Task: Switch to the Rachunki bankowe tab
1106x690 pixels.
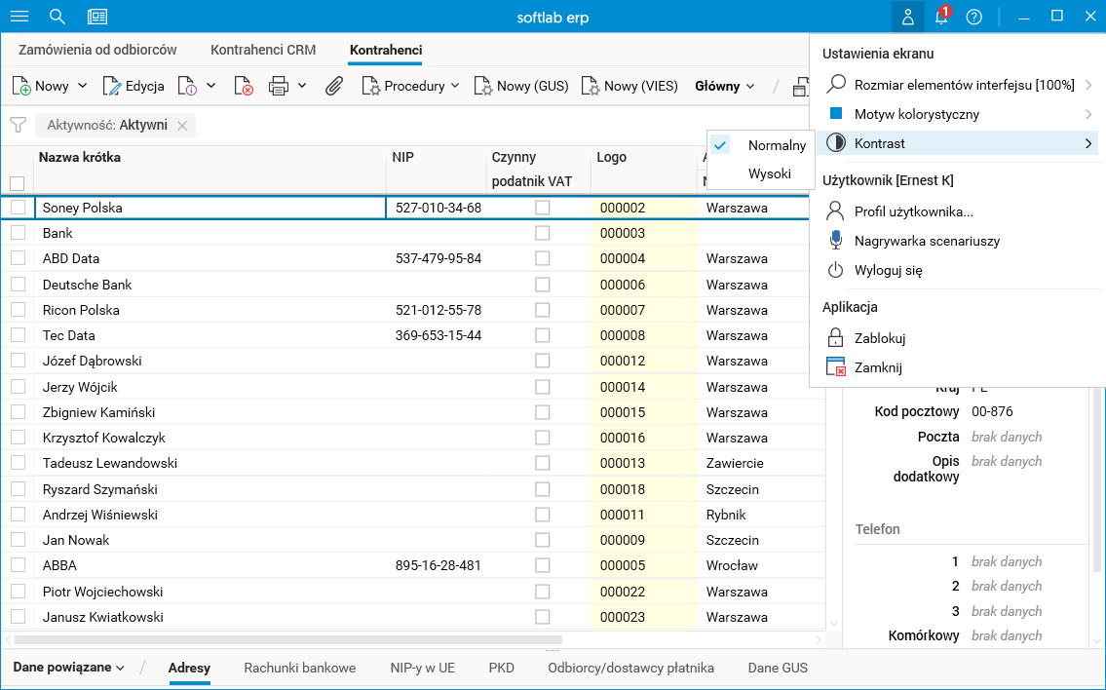Action: (x=299, y=668)
